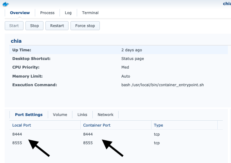The width and height of the screenshot is (231, 163).
Task: Click the Docker whale icon
Action: [5, 4]
